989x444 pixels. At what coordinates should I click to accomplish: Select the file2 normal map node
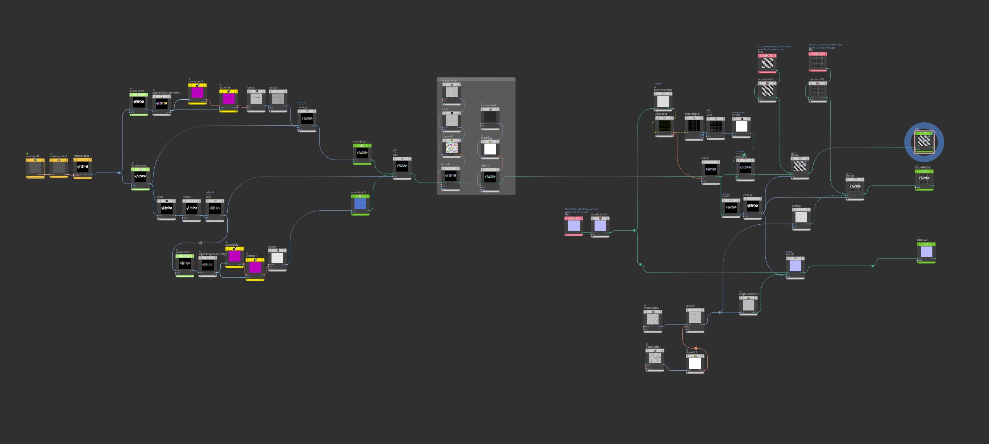pos(574,226)
